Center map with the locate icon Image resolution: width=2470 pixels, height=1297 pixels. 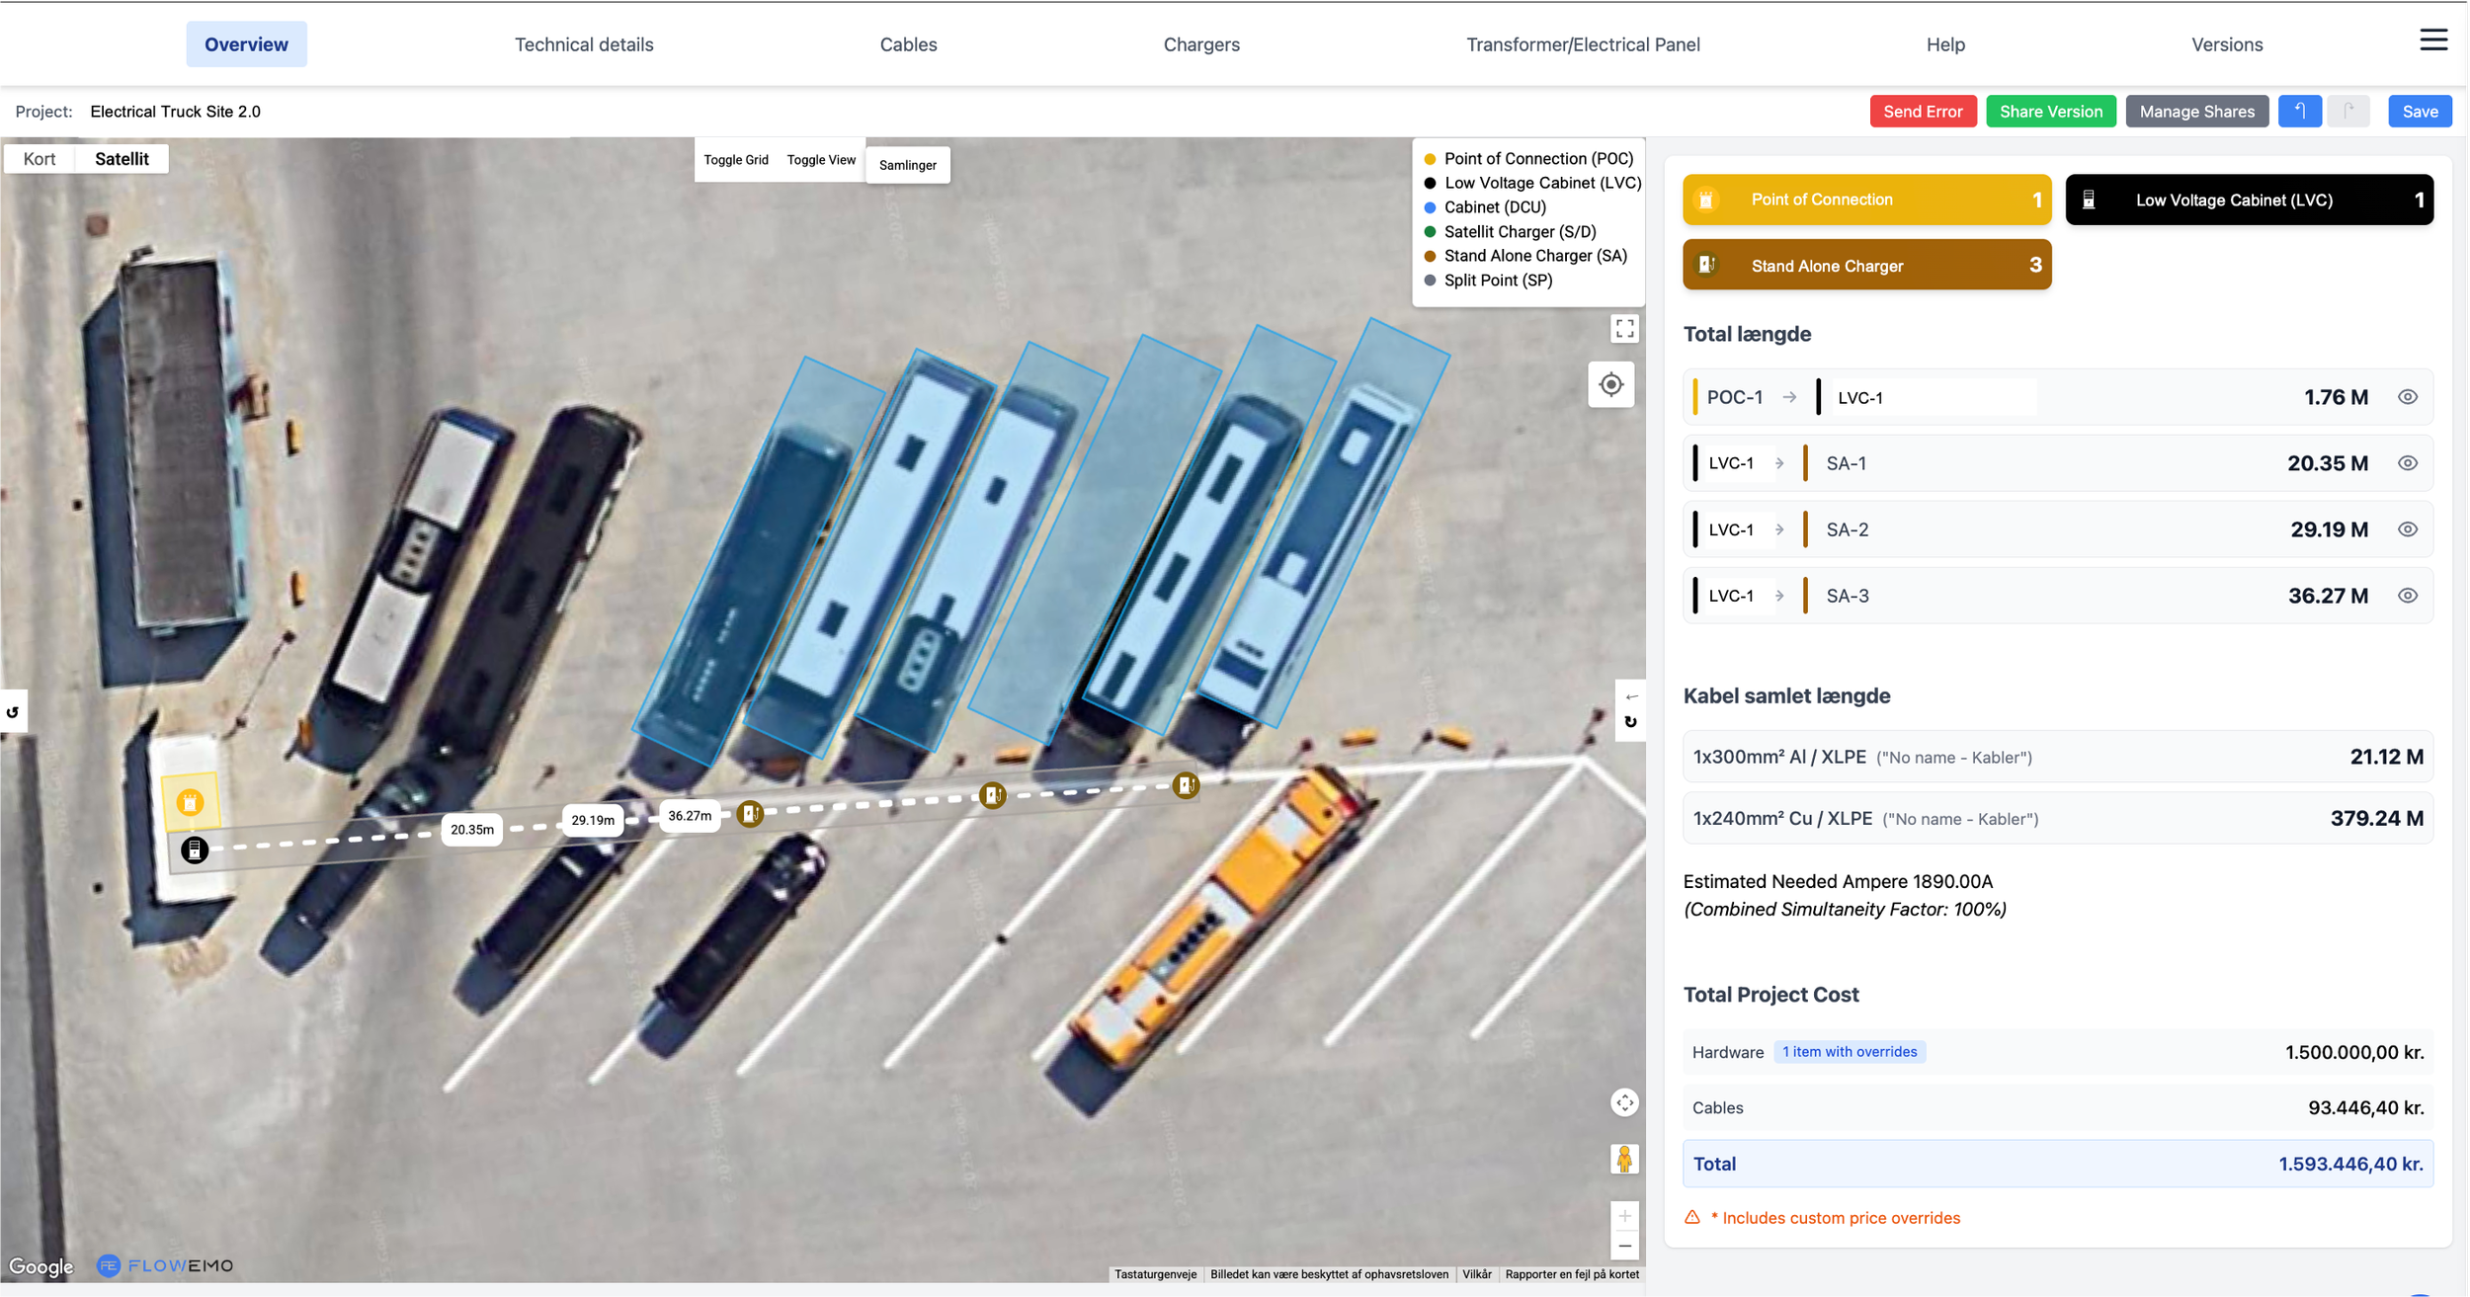(1610, 385)
